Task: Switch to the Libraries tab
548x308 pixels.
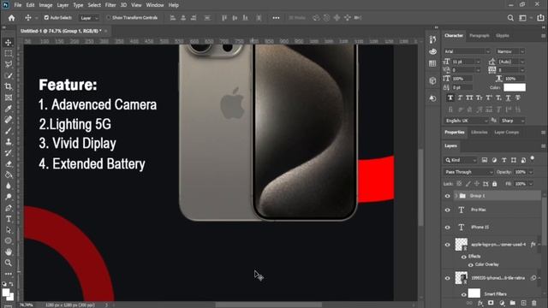Action: [479, 133]
